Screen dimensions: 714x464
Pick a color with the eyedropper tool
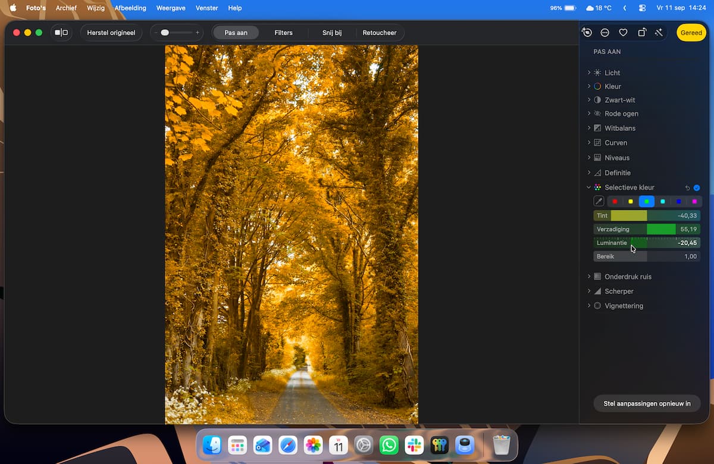point(599,202)
